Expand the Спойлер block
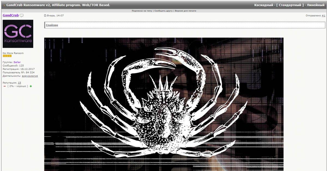The image size is (327, 171). tap(52, 25)
